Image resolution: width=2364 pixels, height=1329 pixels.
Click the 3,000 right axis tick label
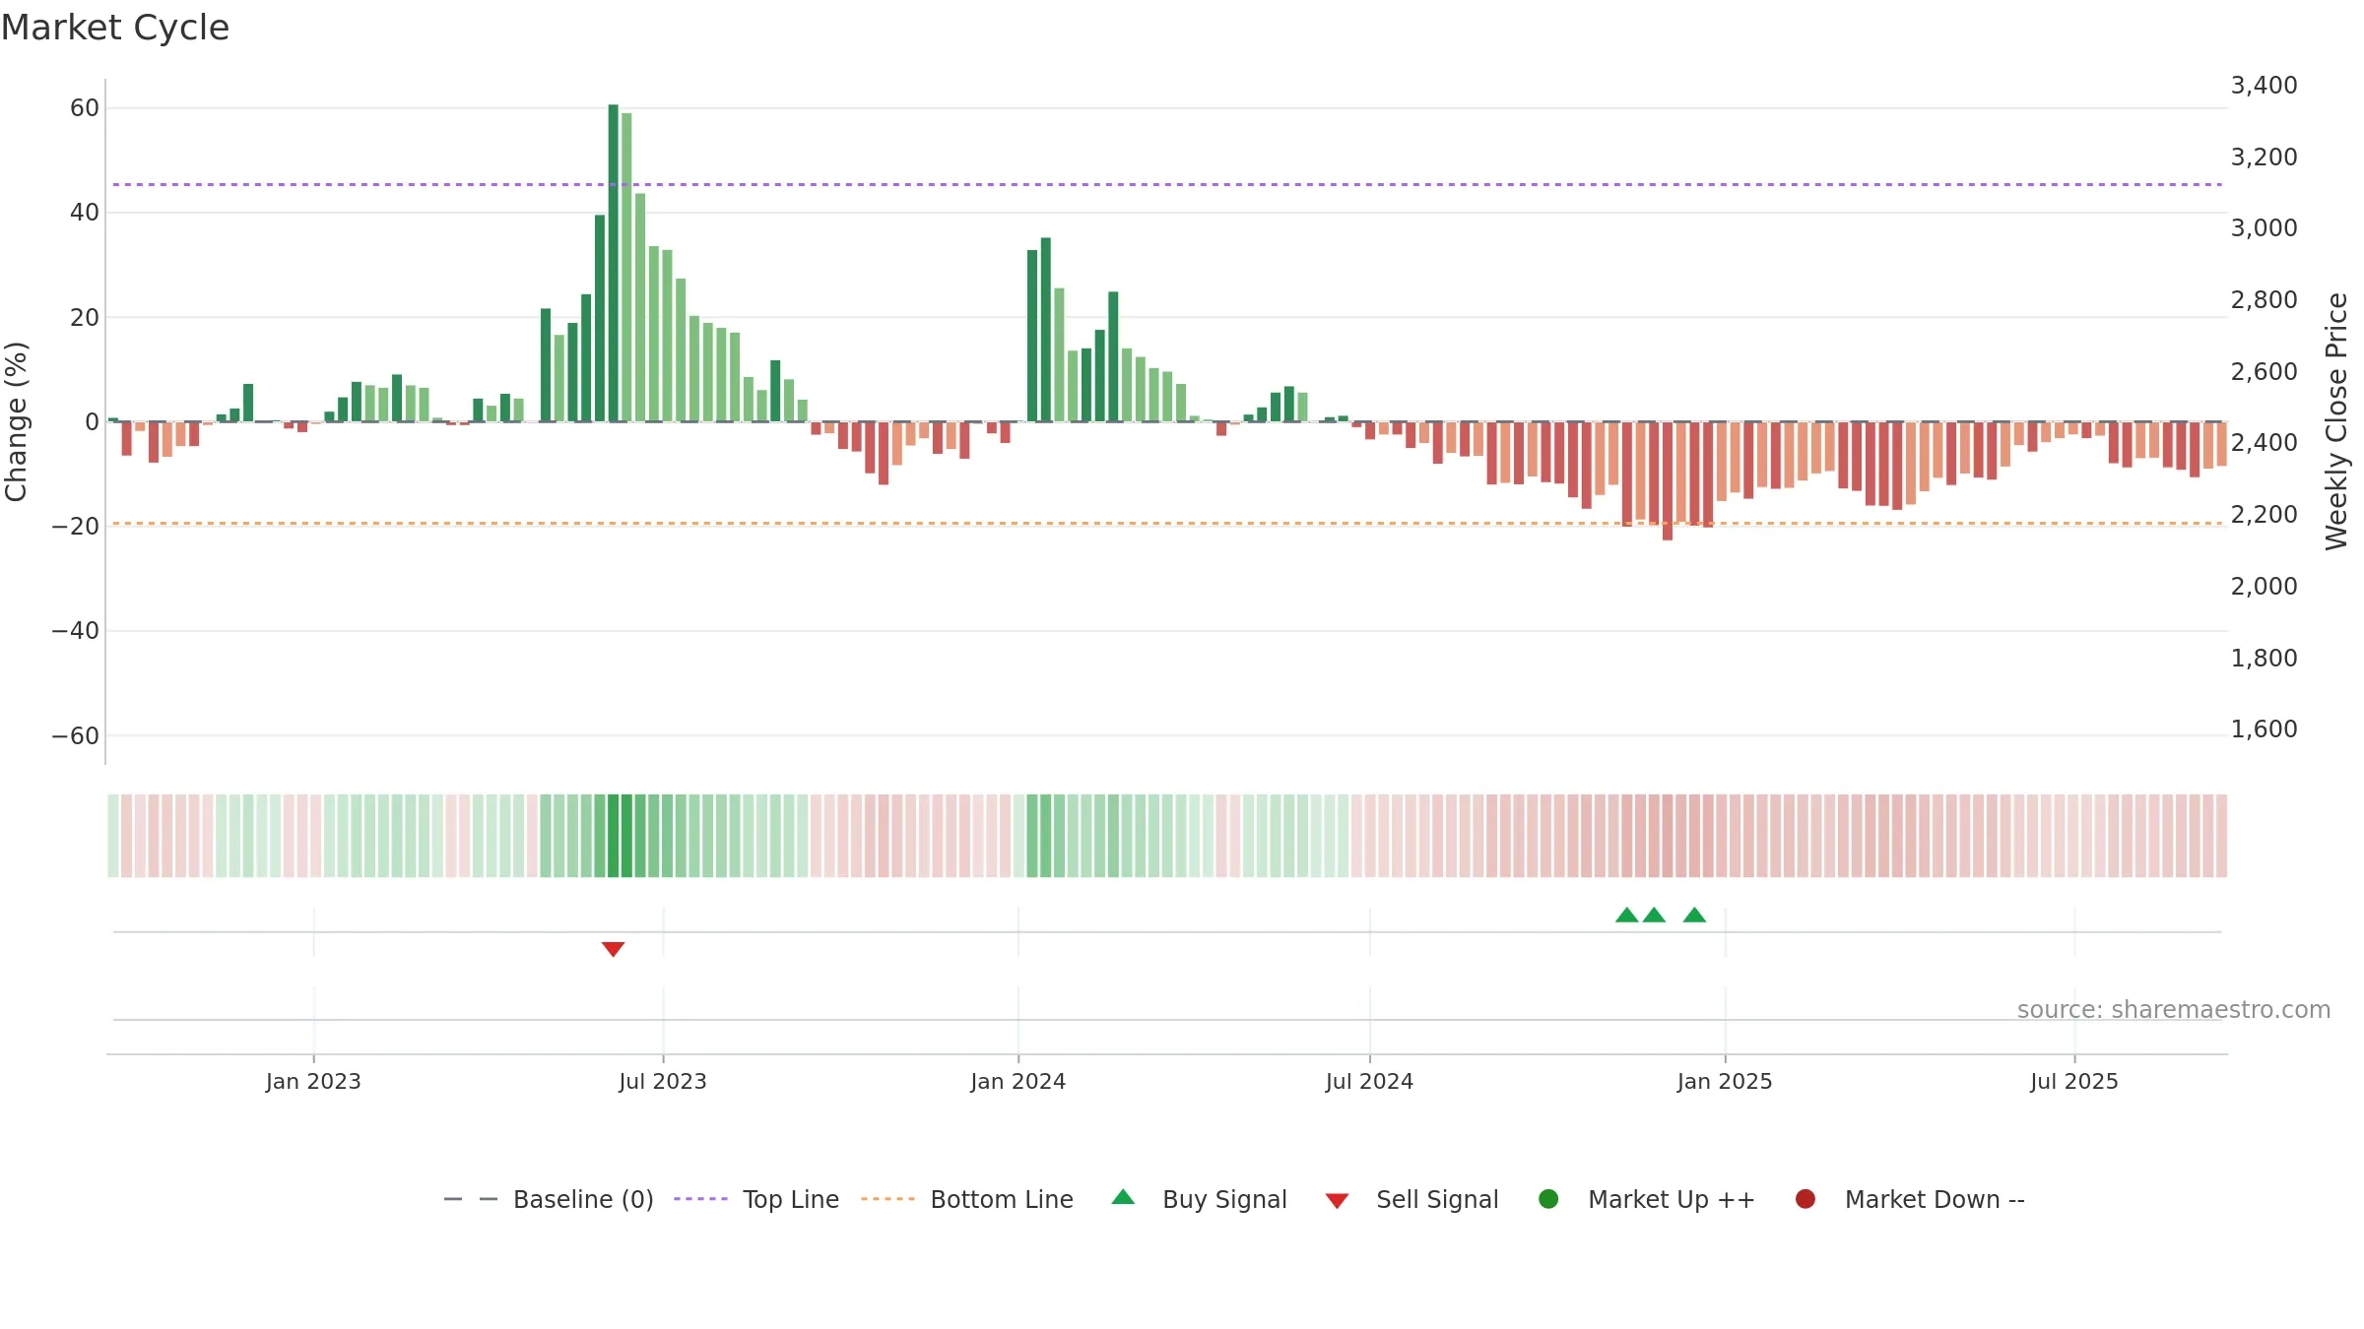(2264, 228)
